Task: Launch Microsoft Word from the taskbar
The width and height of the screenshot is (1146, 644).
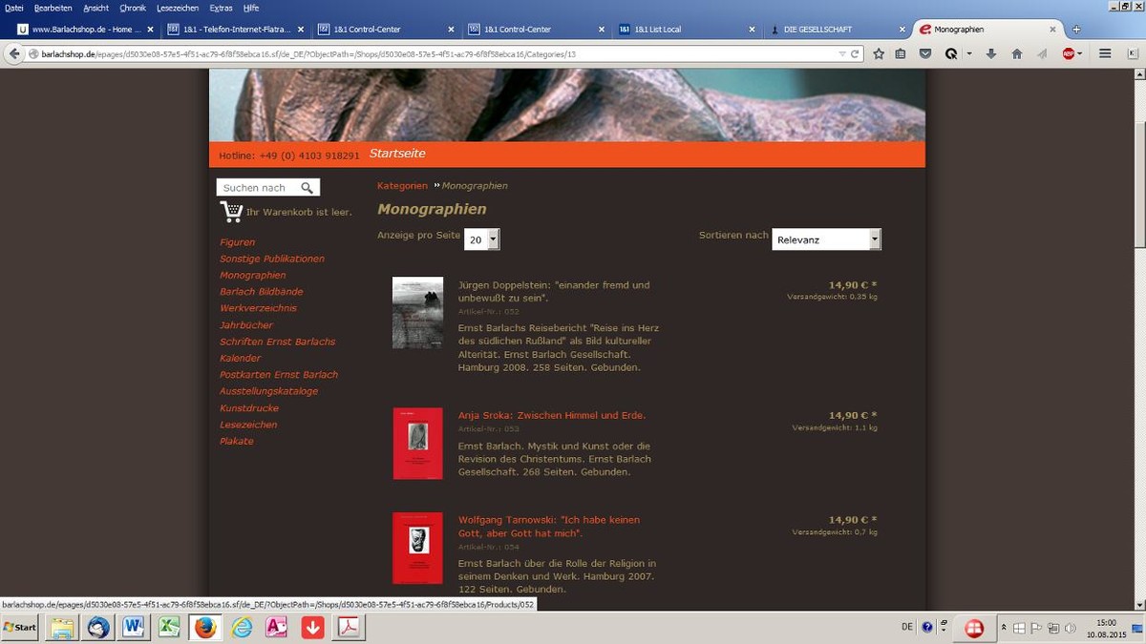Action: (133, 627)
